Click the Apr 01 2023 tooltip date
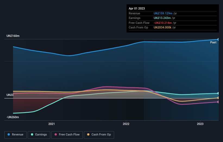This screenshot has width=223, height=142. pos(137,8)
